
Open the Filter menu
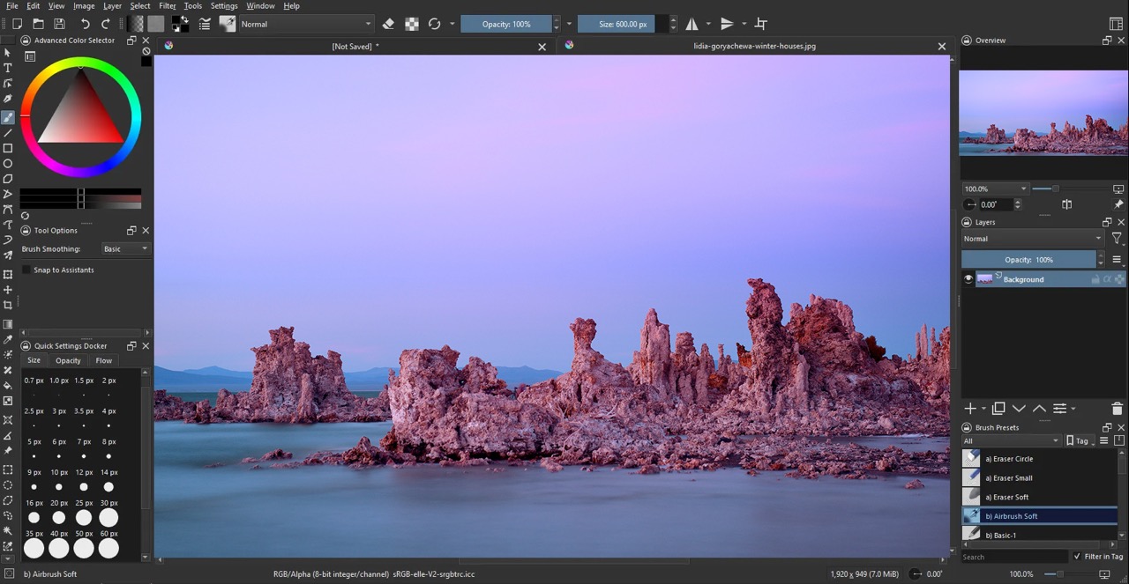click(x=167, y=5)
